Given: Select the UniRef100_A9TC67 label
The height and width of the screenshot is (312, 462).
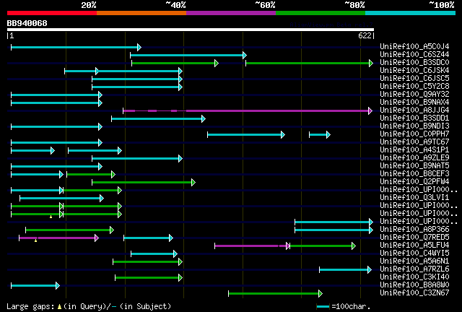Looking at the screenshot, I should coord(414,142).
